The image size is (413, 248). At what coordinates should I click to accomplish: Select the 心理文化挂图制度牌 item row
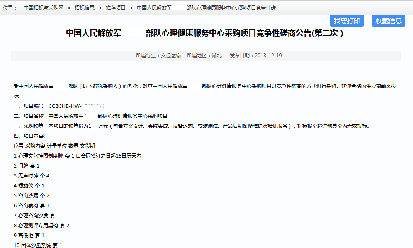click(78, 156)
